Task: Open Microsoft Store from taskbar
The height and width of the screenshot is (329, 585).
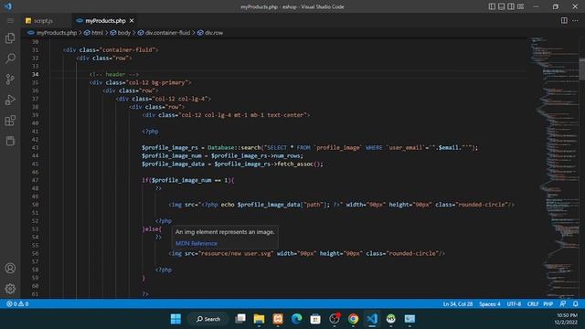Action: point(315,319)
